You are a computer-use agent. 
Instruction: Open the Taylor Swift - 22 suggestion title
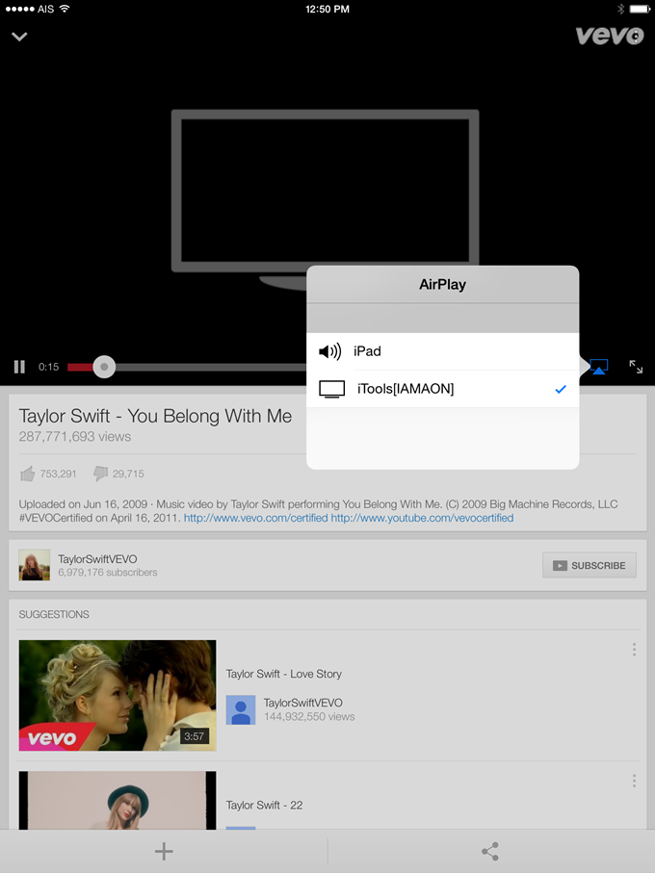[x=264, y=805]
